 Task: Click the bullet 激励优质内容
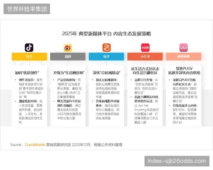pos(28,101)
